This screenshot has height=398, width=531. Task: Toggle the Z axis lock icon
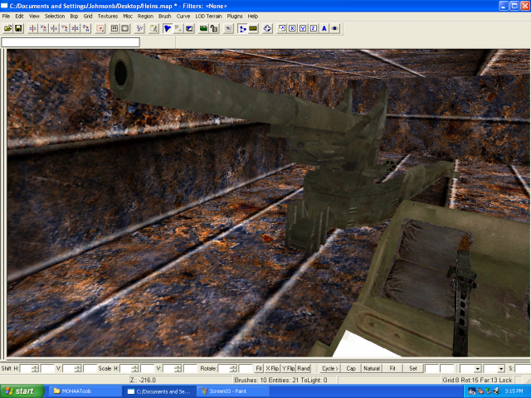coord(314,28)
